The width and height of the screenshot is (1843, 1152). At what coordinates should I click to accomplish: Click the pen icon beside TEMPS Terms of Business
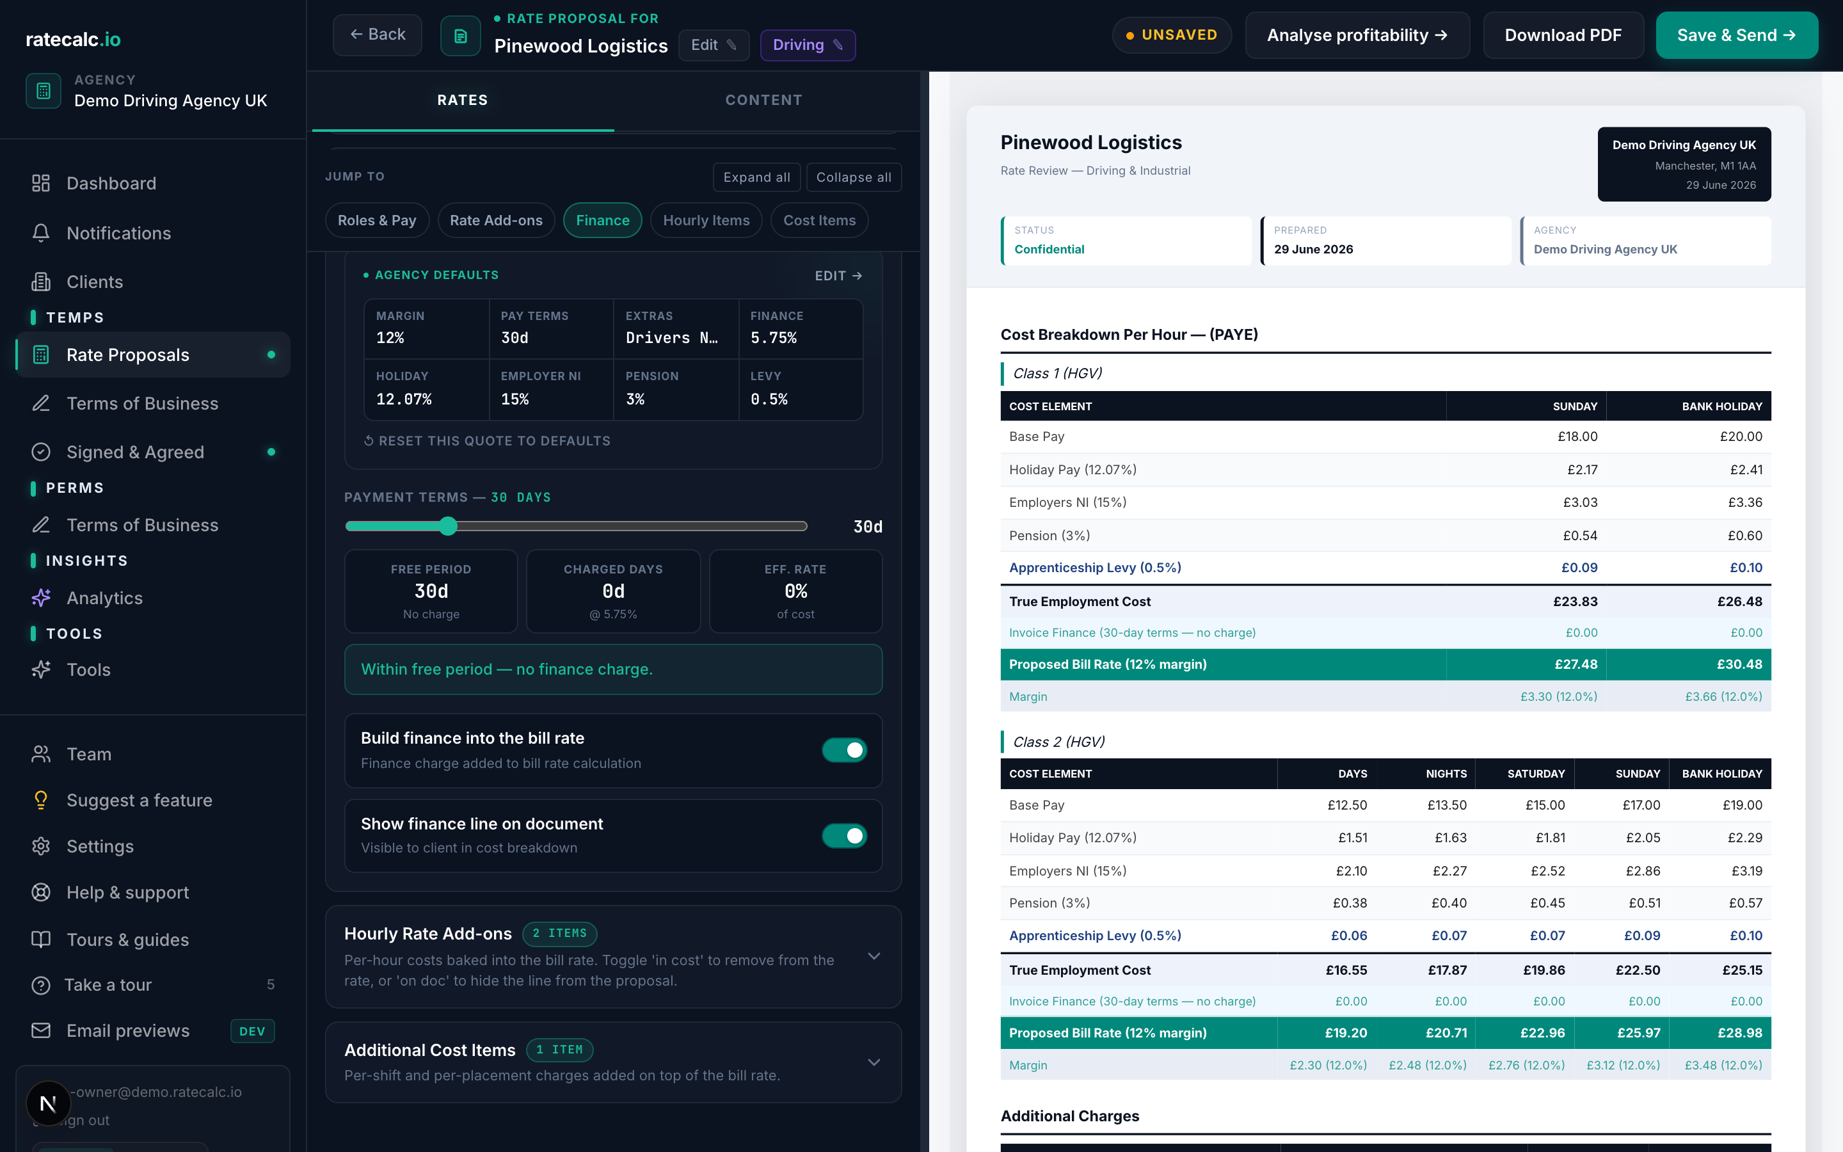pos(41,403)
